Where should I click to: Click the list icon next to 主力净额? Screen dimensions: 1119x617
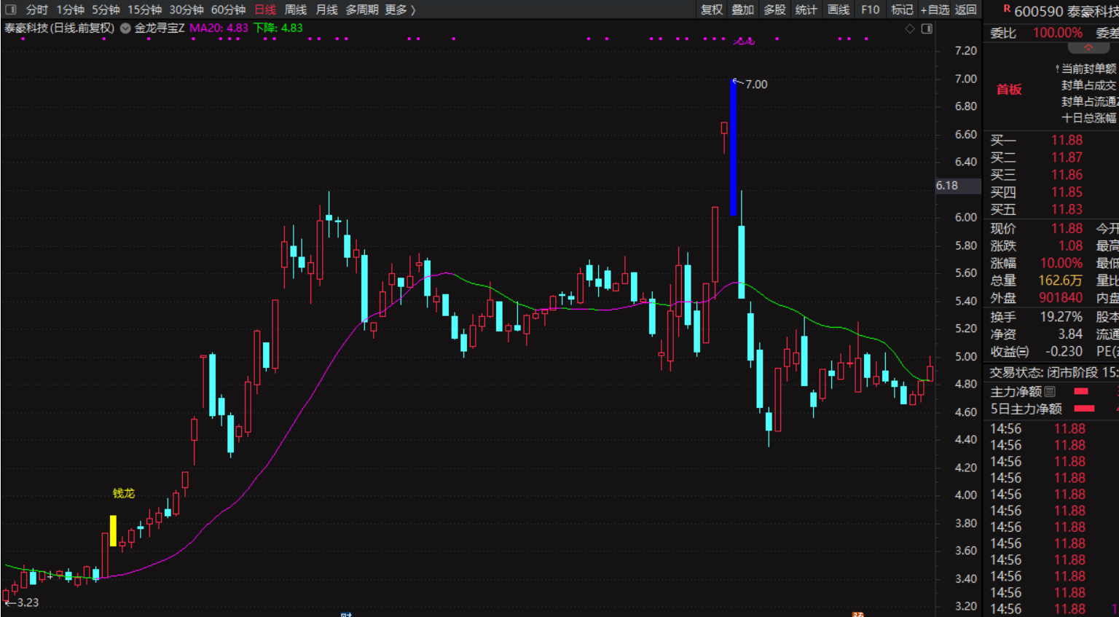tap(1050, 392)
